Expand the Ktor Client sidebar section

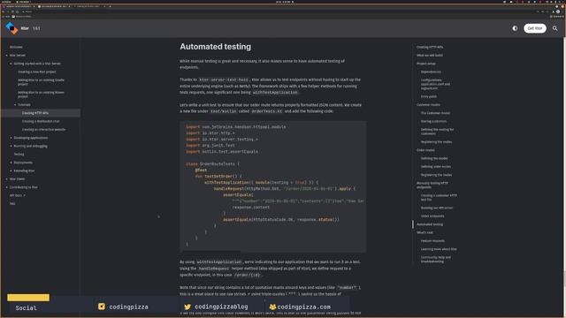coord(6,178)
